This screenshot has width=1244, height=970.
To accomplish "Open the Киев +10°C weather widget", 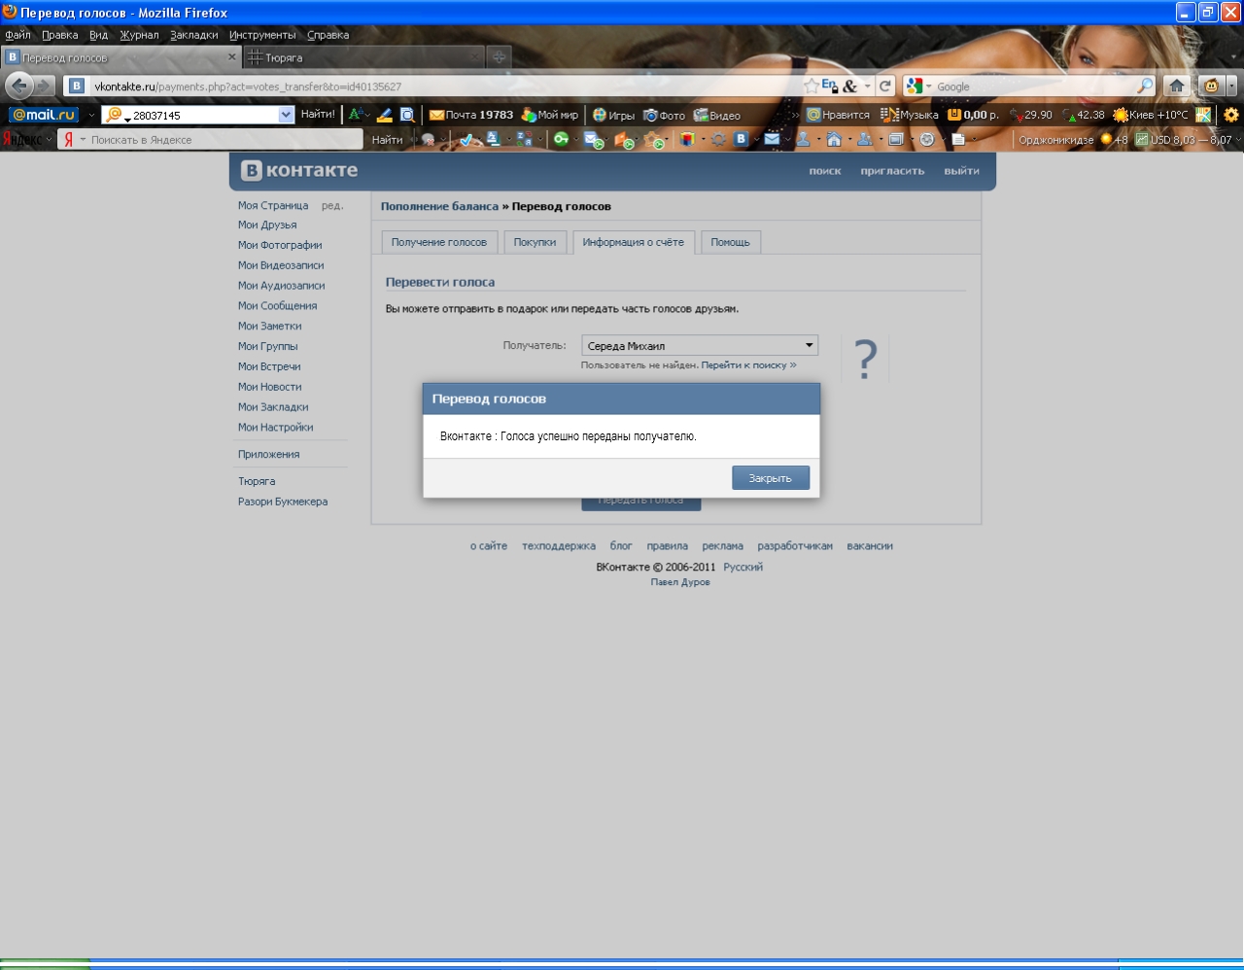I will tap(1151, 115).
